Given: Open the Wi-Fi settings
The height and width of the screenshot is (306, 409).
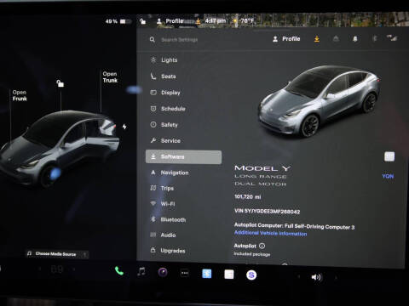Looking at the screenshot, I should [x=163, y=204].
